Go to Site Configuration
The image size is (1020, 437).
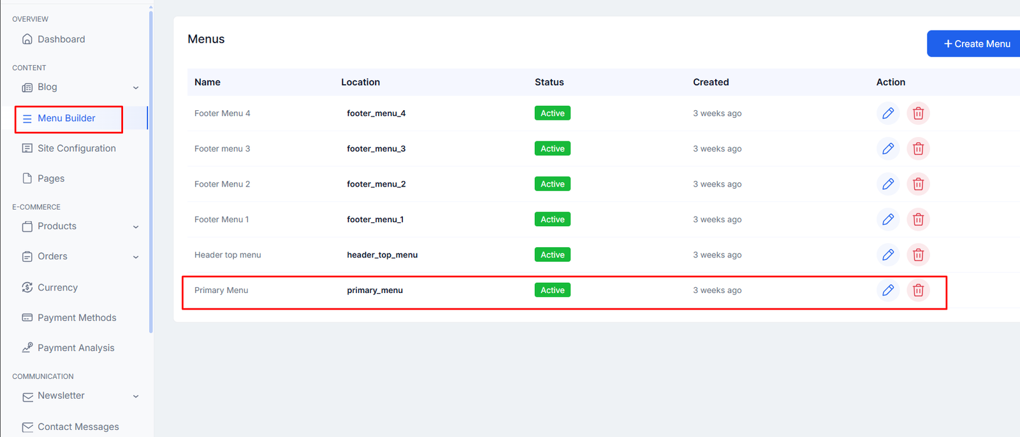[x=76, y=148]
